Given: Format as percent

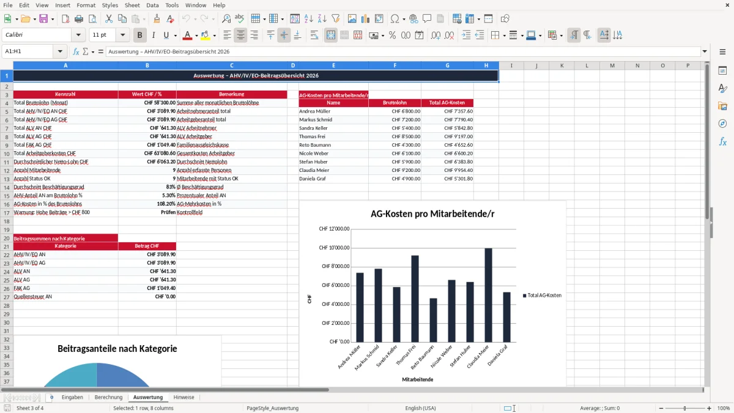Looking at the screenshot, I should pos(392,35).
